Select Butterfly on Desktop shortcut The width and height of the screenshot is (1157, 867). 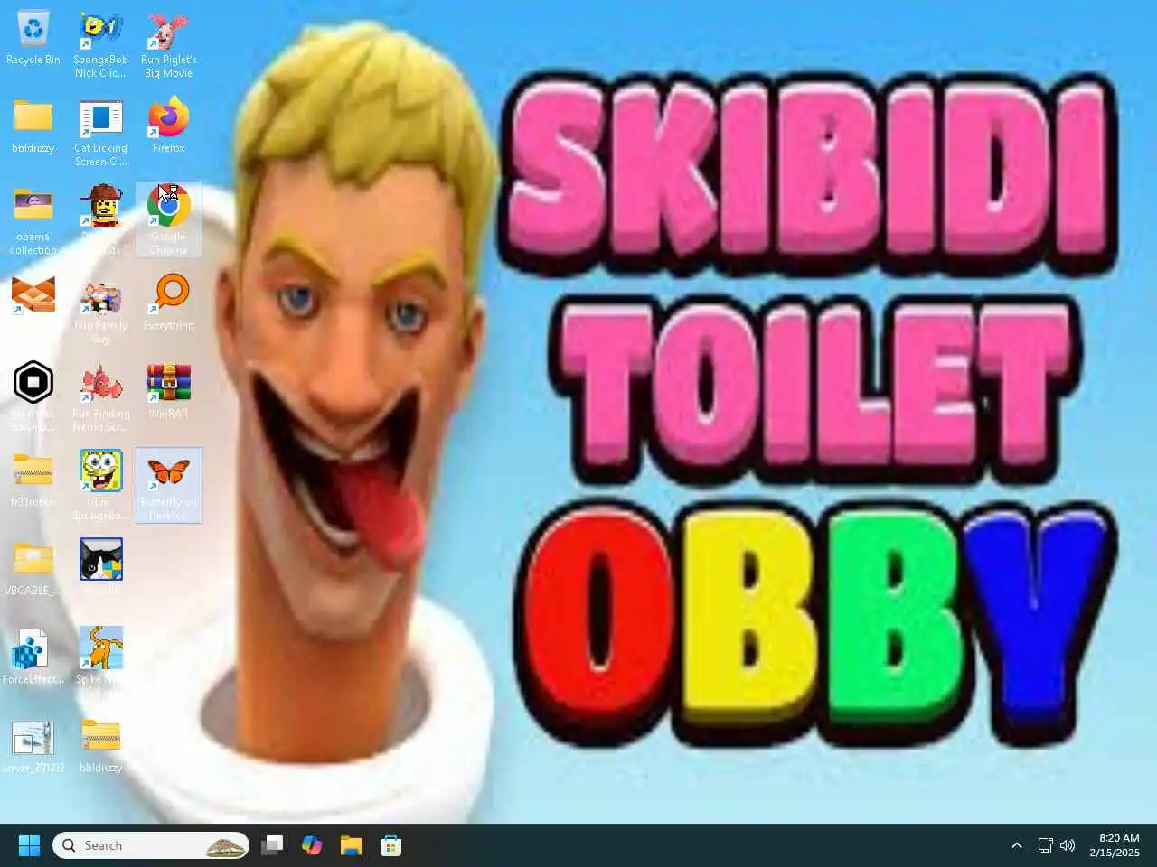[168, 486]
